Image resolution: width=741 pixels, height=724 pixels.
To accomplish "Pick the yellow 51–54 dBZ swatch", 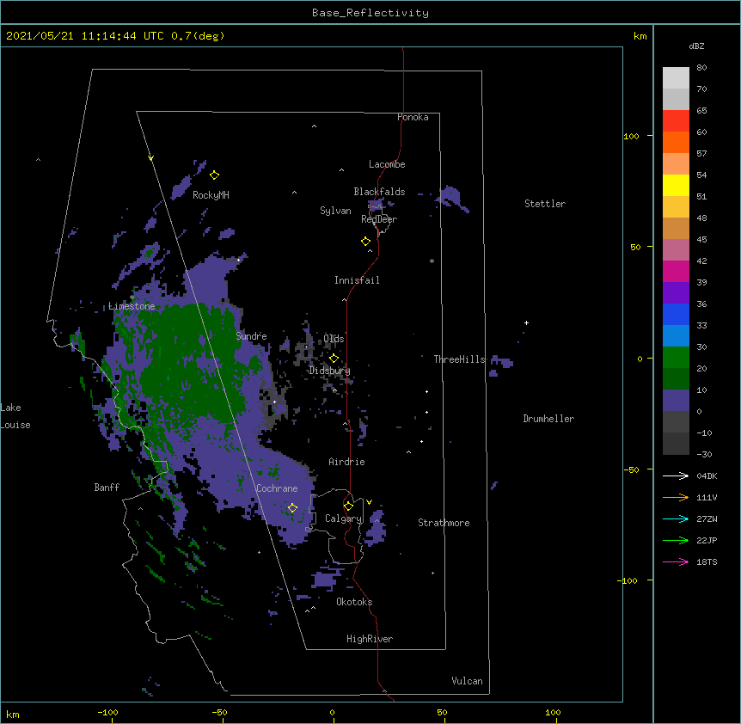I will point(676,185).
